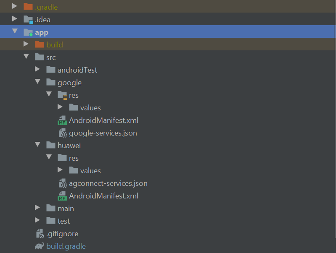Expand the values arrow under google res
Viewport: 336px width, 253px height.
(x=60, y=107)
